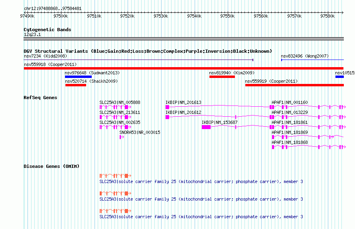This screenshot has width=355, height=229.
Task: Click the IKBIP|NM_153687 label
Action: [x=220, y=122]
